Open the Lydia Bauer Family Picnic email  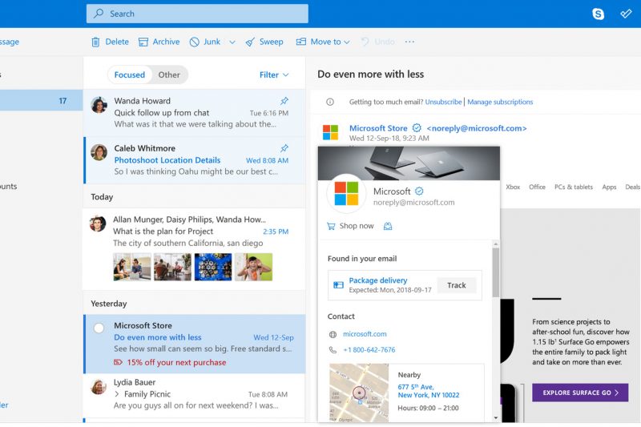click(x=195, y=394)
